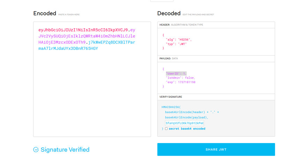Click the Decoded heading
The height and width of the screenshot is (164, 305).
pos(169,13)
